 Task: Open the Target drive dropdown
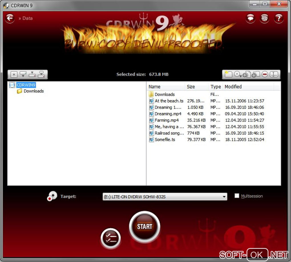pos(165,197)
